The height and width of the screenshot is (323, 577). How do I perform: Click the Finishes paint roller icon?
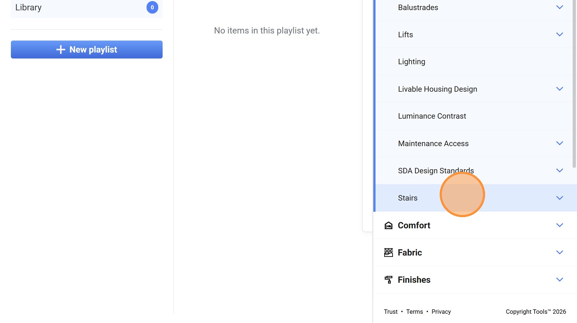coord(388,280)
